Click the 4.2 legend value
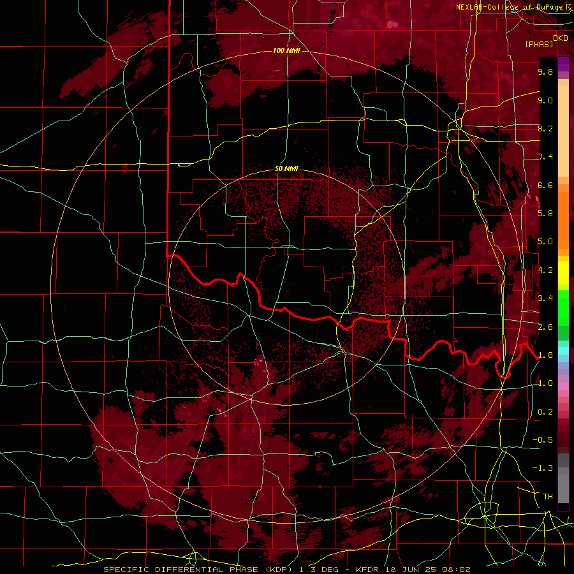 (545, 270)
